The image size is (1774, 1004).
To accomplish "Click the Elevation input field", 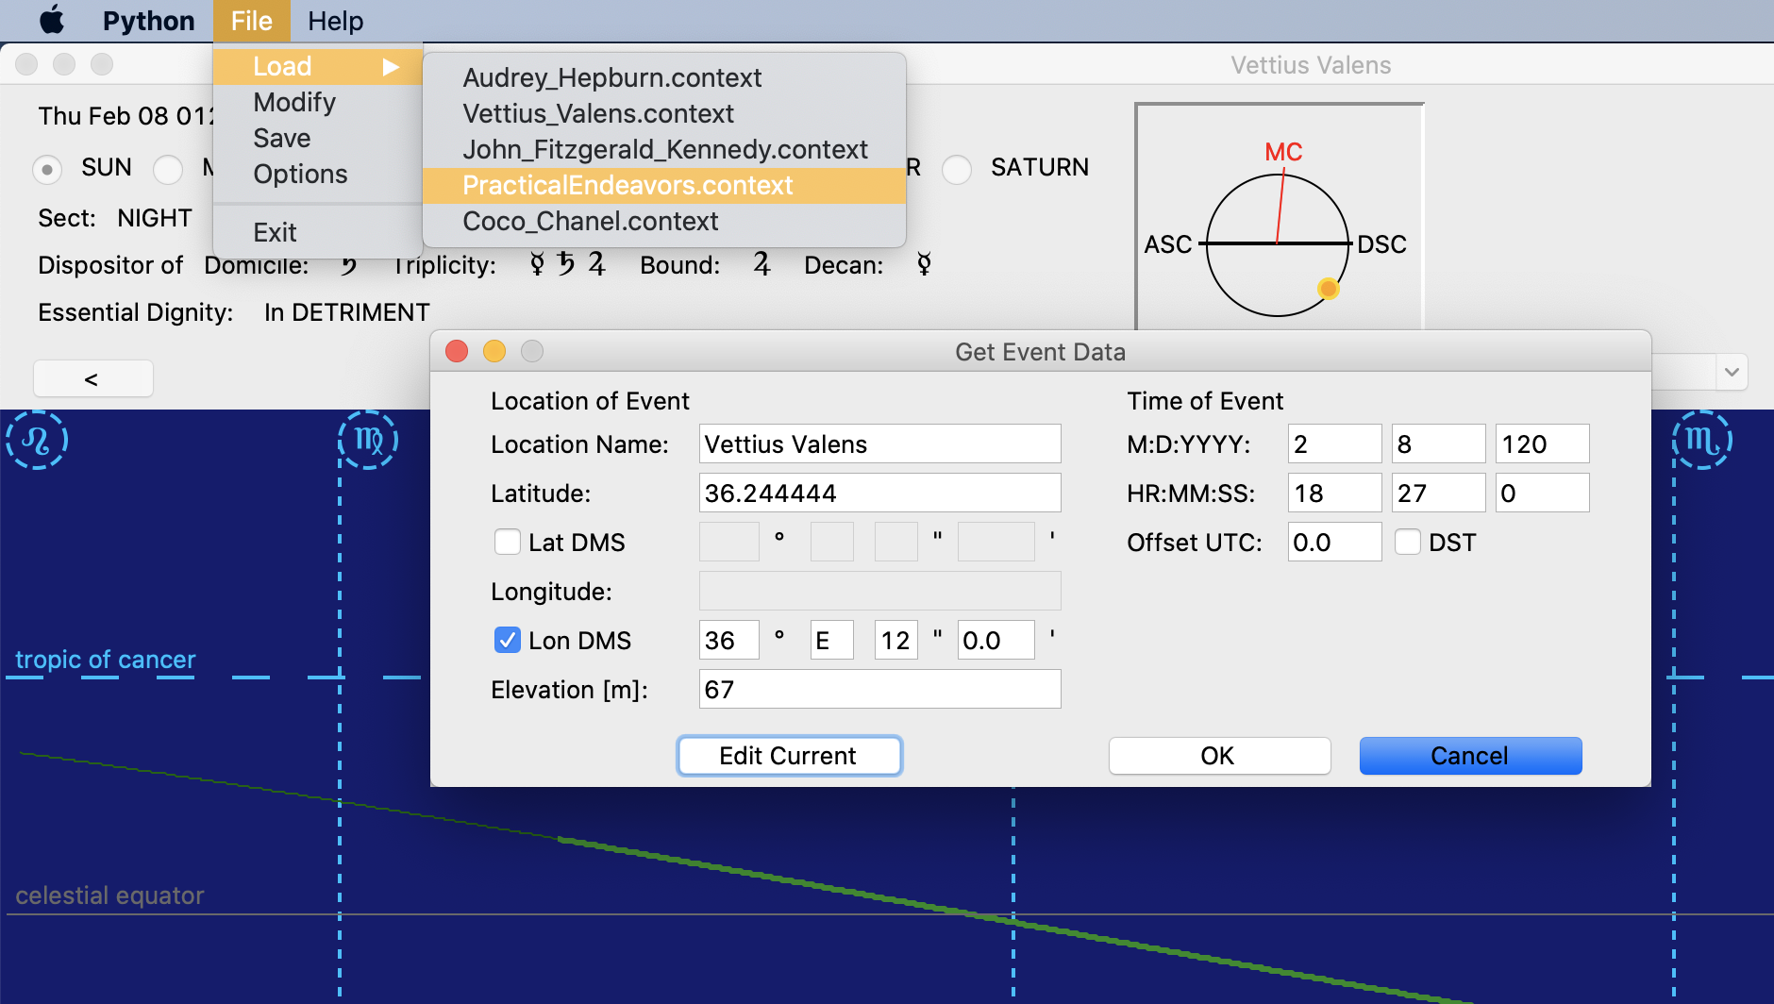I will pyautogui.click(x=879, y=690).
